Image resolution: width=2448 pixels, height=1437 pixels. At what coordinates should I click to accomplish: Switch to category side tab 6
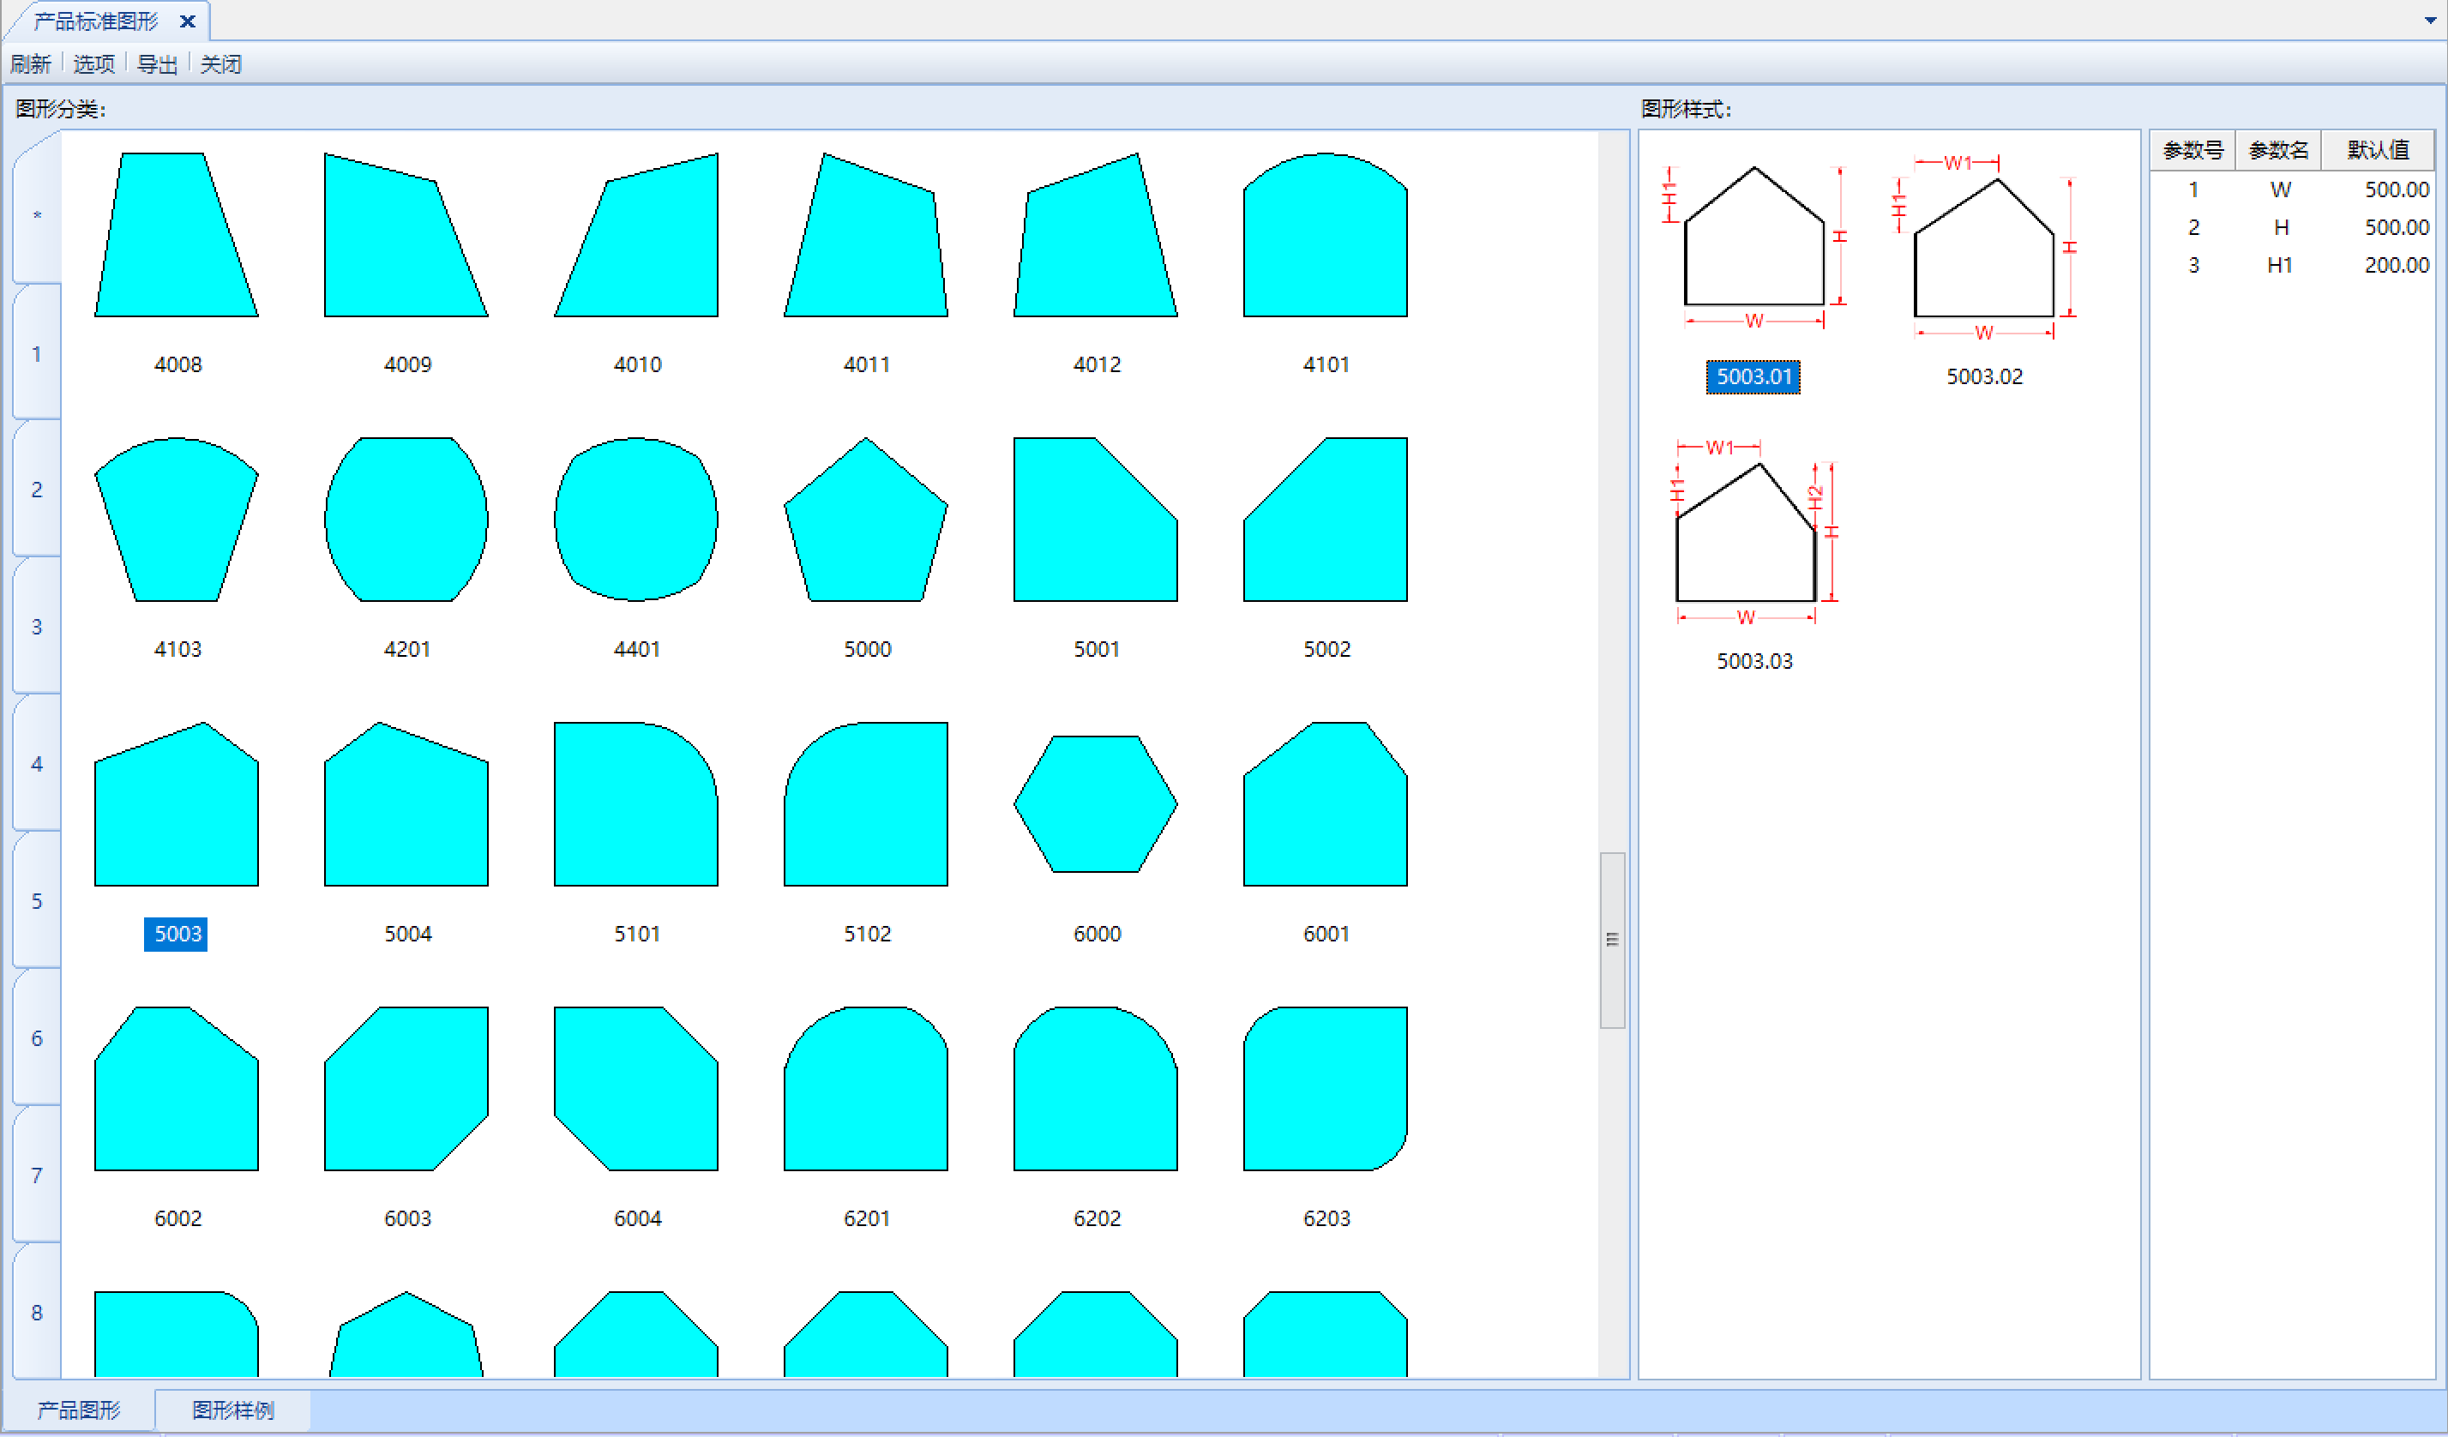(x=37, y=1037)
